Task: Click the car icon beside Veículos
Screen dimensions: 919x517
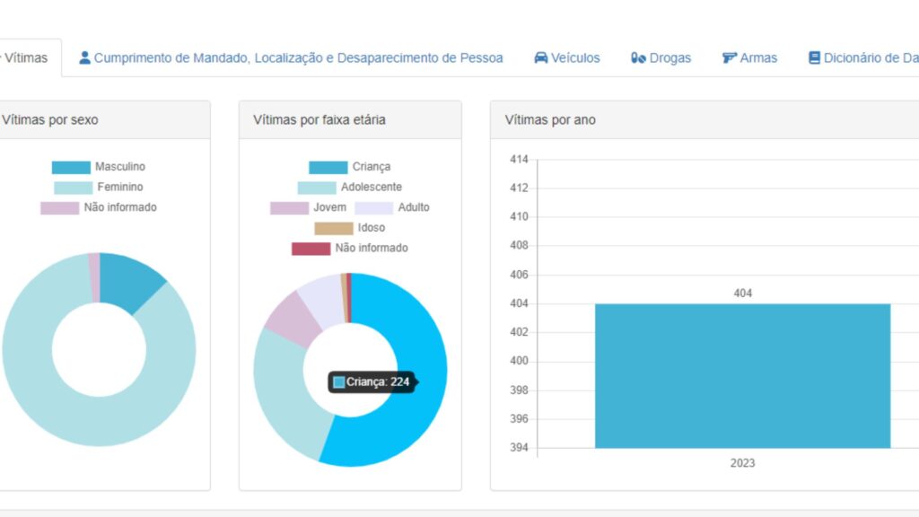Action: click(540, 57)
